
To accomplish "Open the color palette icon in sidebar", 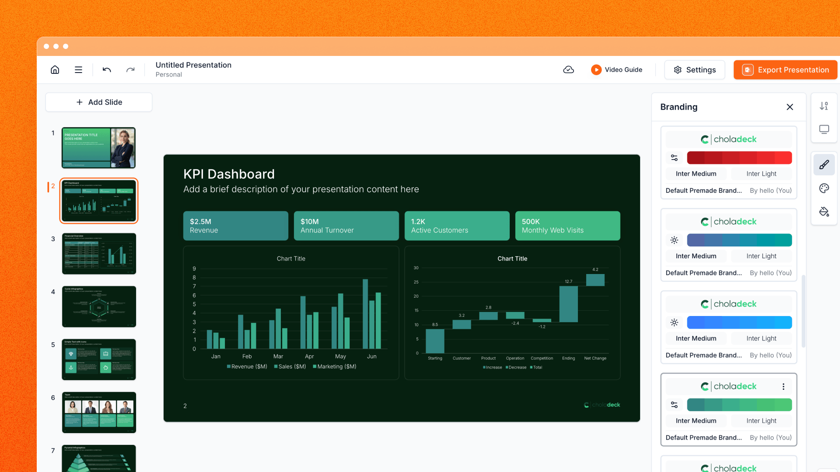I will click(824, 188).
